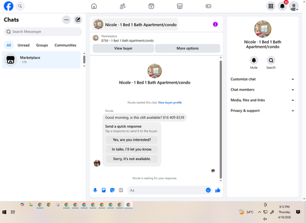Click the chat header Nicole apartment title
306x223 pixels.
[x=135, y=24]
